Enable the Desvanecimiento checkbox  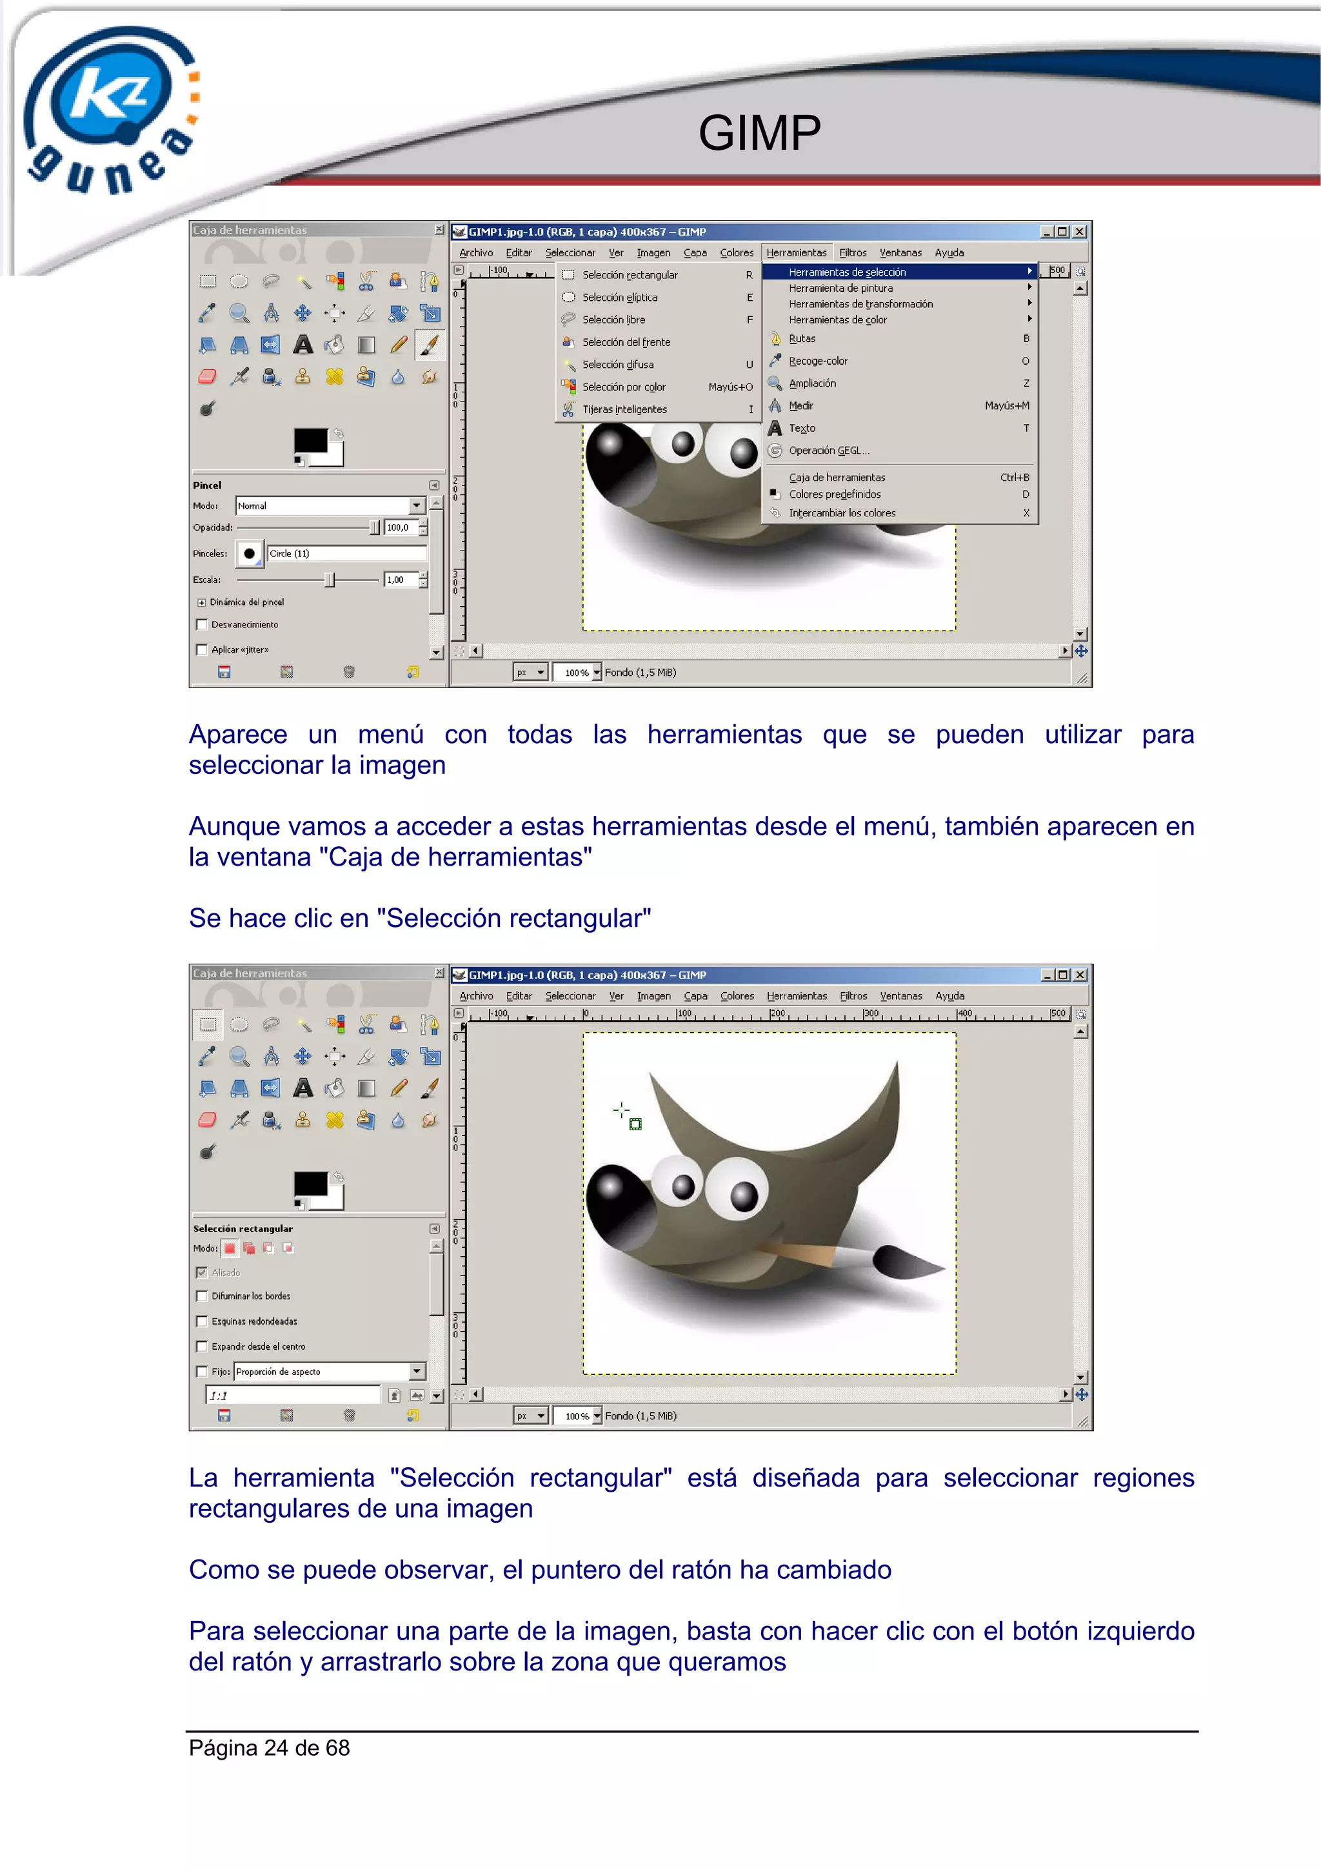point(202,625)
